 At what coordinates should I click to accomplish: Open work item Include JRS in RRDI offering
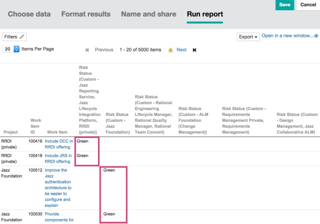coord(58,158)
